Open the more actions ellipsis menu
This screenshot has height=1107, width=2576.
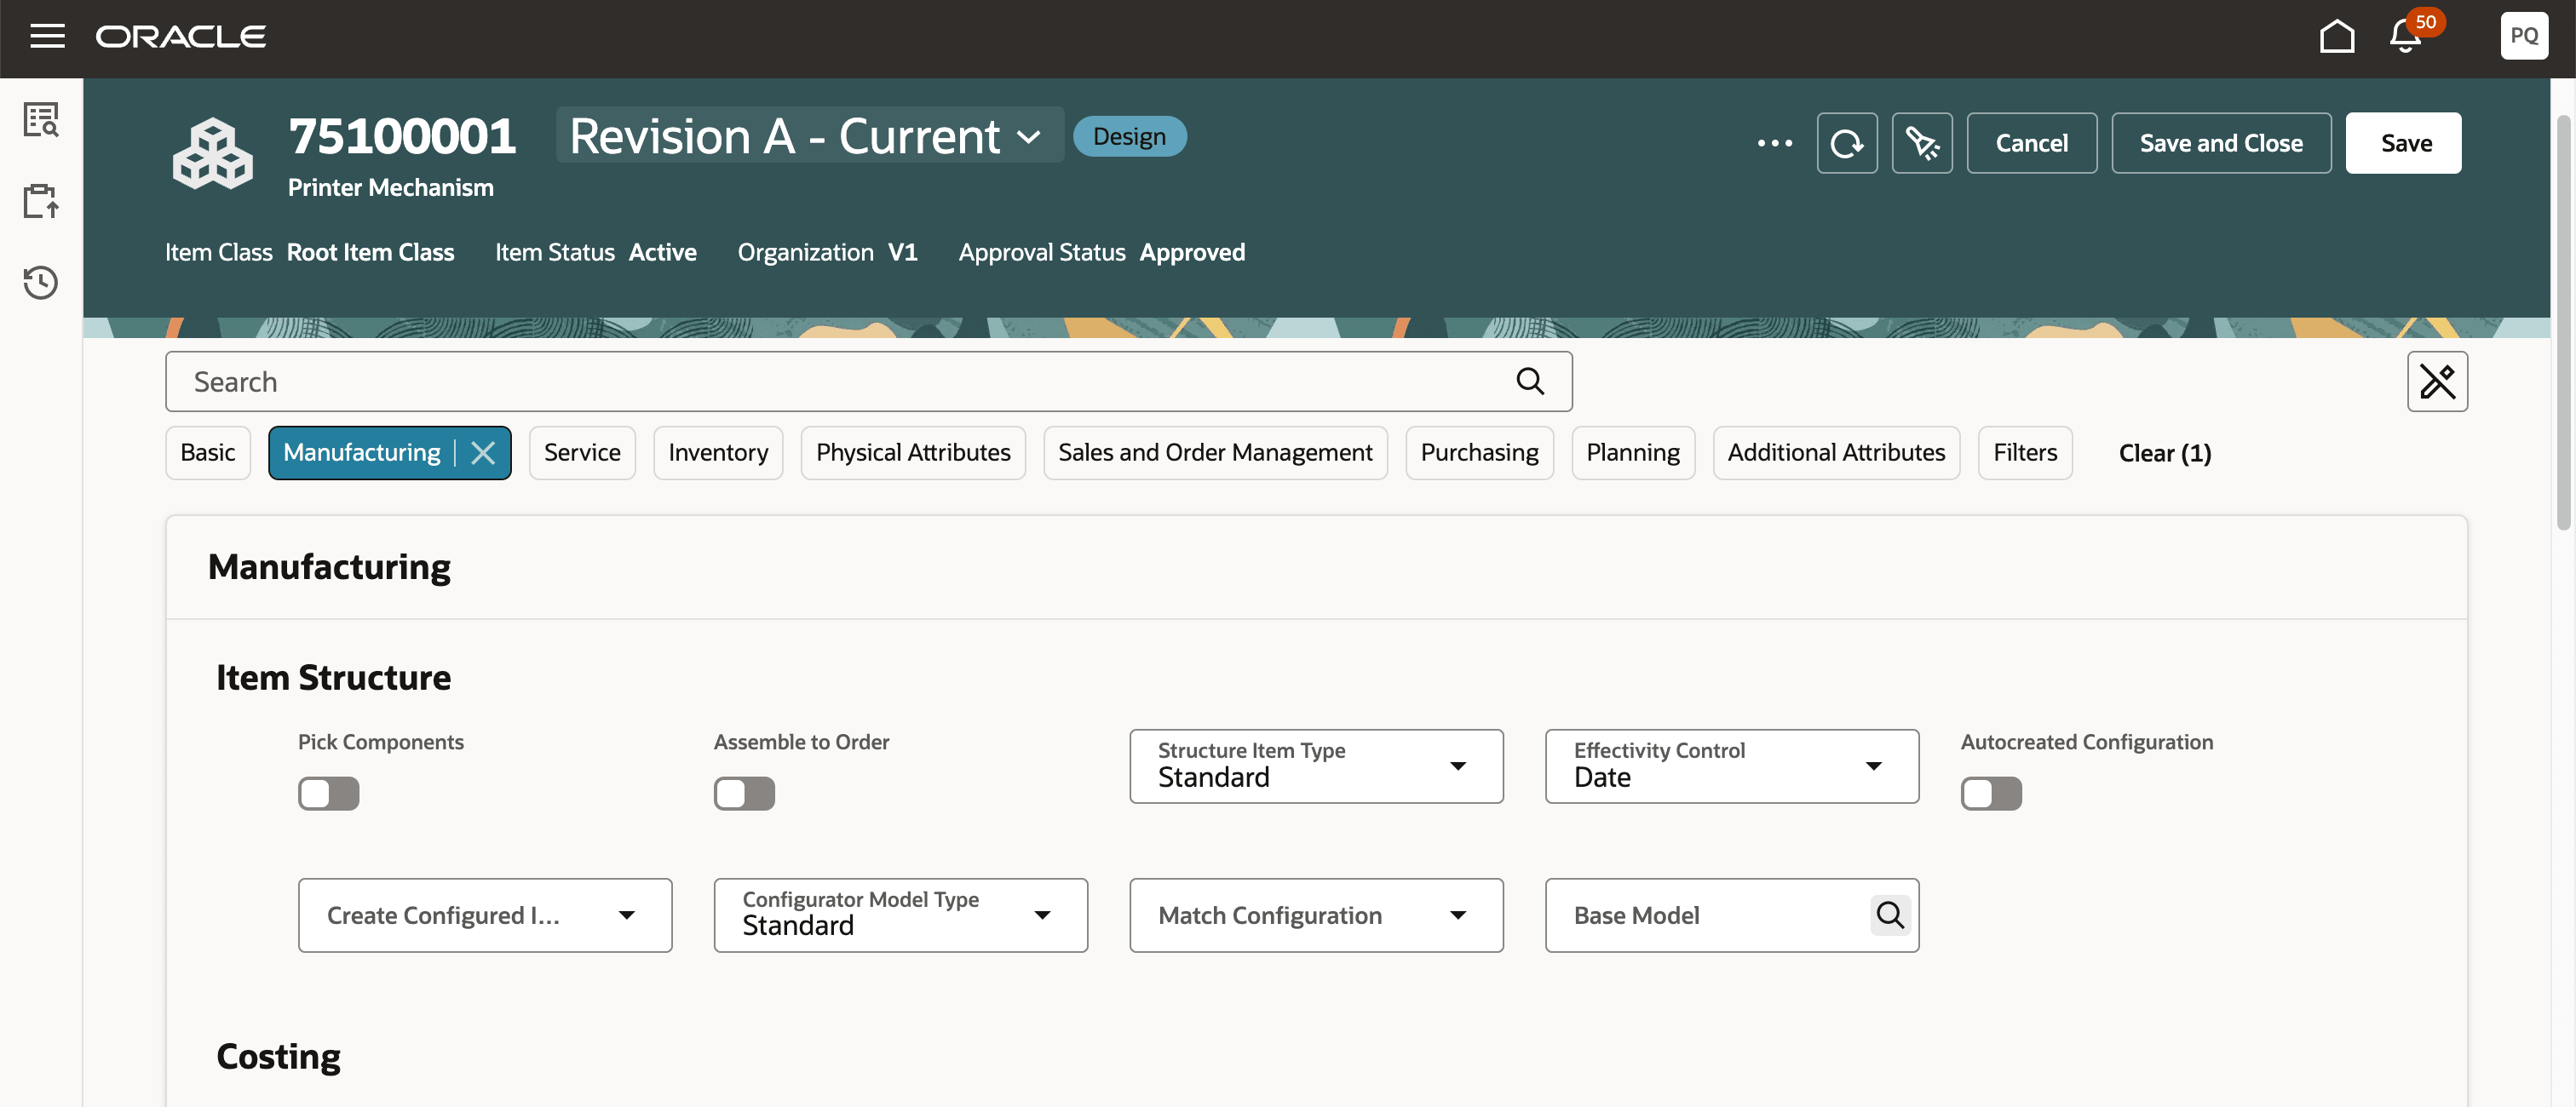pos(1774,143)
